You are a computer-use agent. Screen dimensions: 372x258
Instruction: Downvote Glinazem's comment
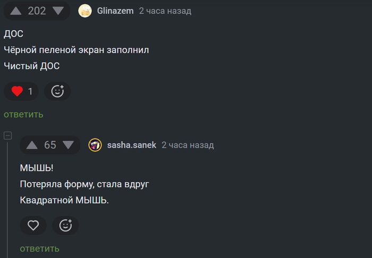click(x=58, y=11)
